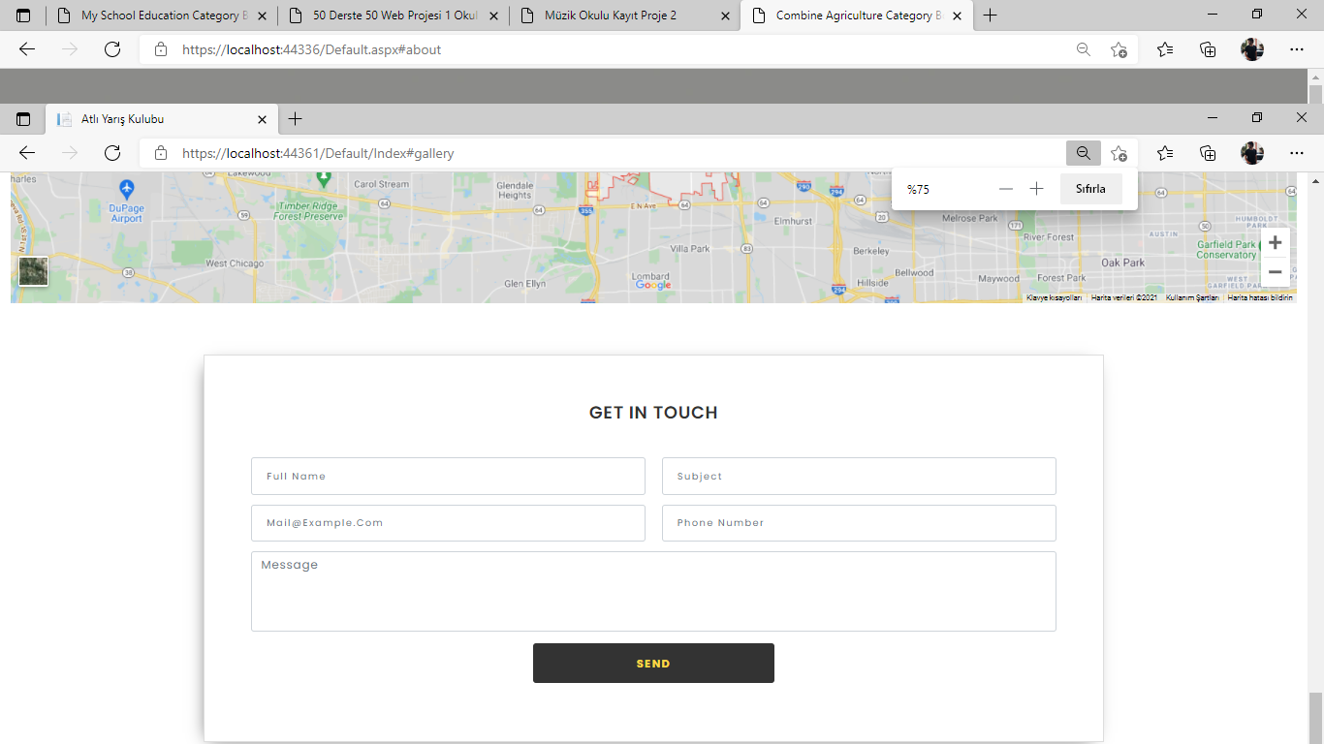The height and width of the screenshot is (744, 1324).
Task: Switch to the Combine Agriculture Category tab
Action: [x=857, y=15]
